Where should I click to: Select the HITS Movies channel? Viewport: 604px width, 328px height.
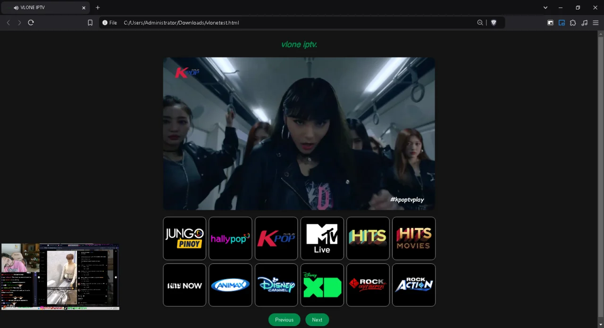click(413, 238)
